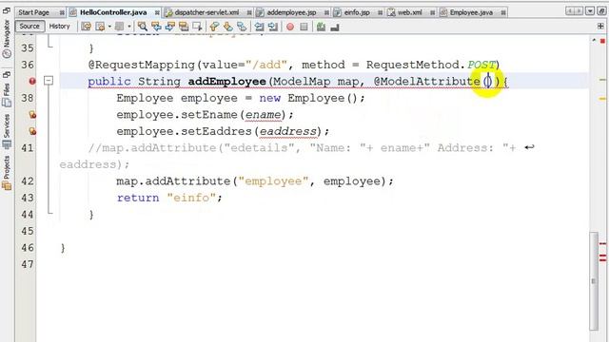
Task: Open the Files side panel
Action: (x=7, y=96)
